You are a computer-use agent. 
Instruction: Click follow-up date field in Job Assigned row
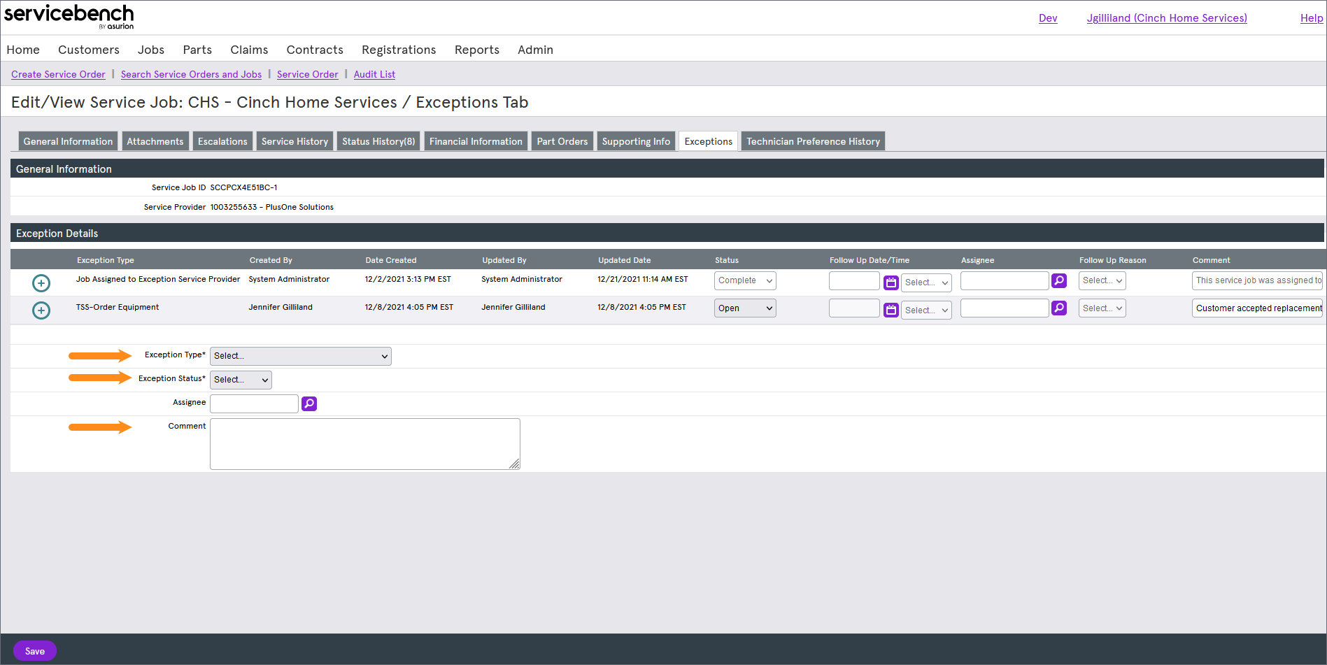[x=854, y=280]
